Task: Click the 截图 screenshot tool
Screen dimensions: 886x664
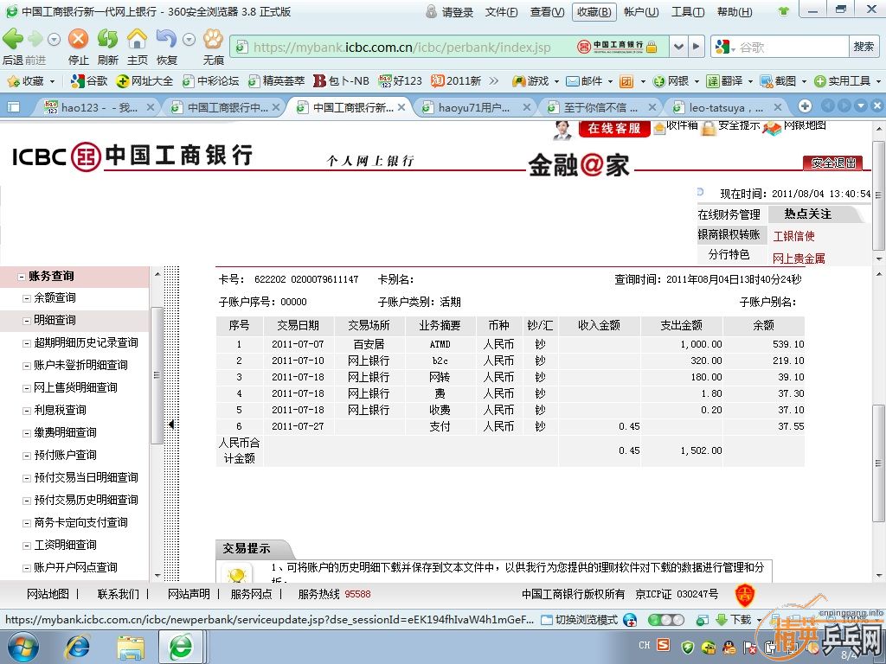Action: 778,81
